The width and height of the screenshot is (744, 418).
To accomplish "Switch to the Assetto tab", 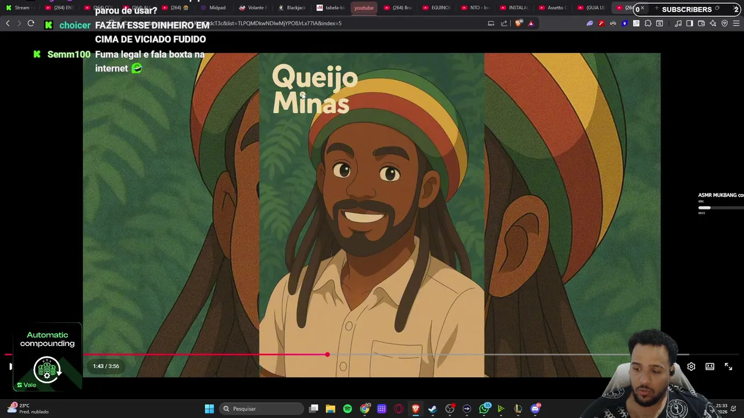I will 553,8.
